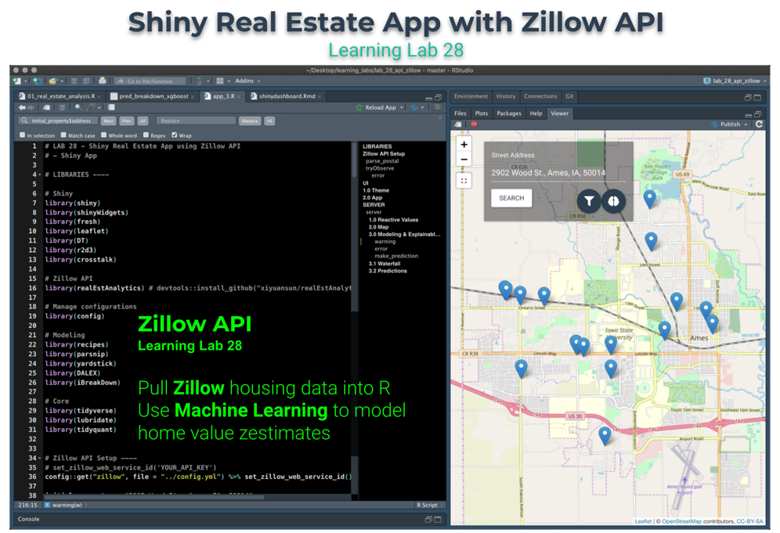
Task: Enable the Whole word checkbox
Action: coord(104,135)
